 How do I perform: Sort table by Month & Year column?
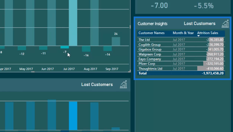click(183, 33)
